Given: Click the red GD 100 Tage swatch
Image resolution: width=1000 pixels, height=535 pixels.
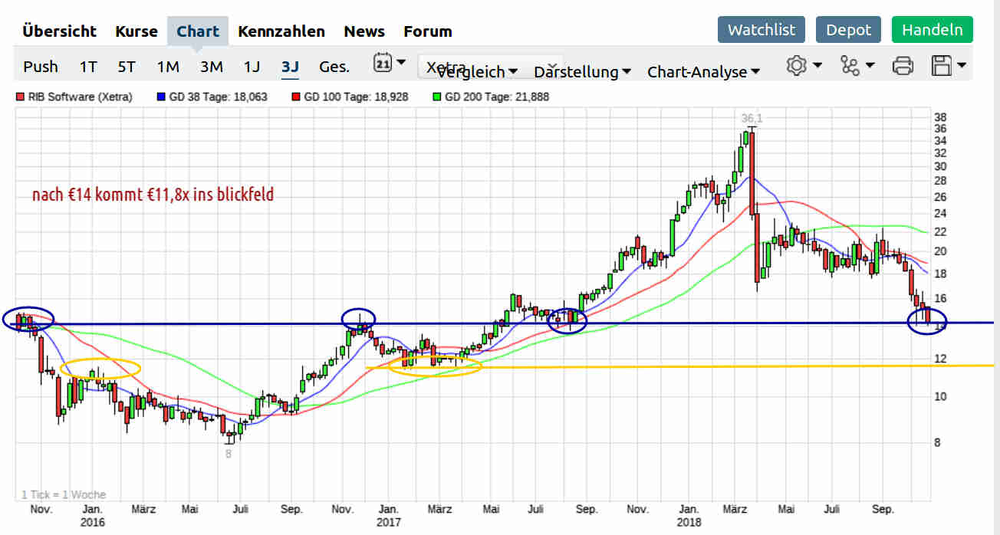Looking at the screenshot, I should 295,97.
